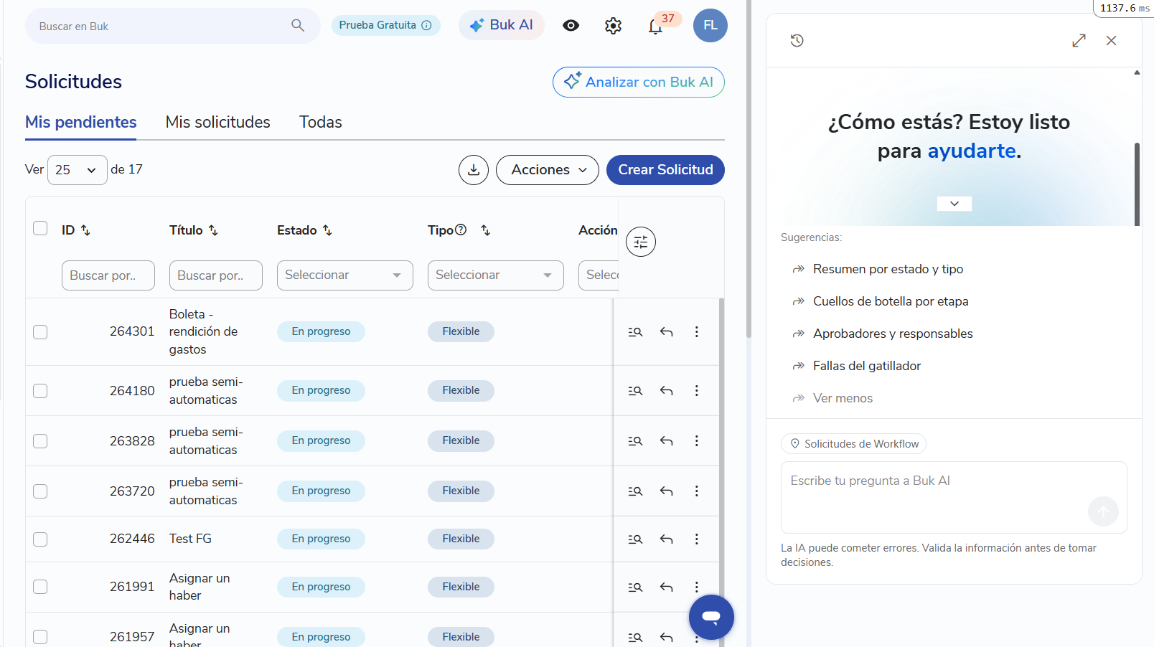The height and width of the screenshot is (647, 1154).
Task: Click the Crear Solicitud button
Action: point(665,170)
